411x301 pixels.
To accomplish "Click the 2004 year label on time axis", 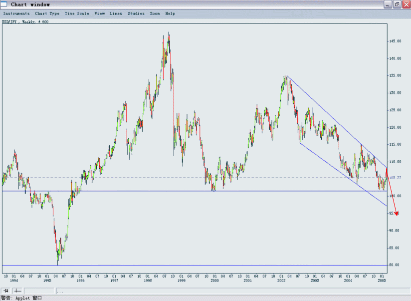I will [x=348, y=281].
